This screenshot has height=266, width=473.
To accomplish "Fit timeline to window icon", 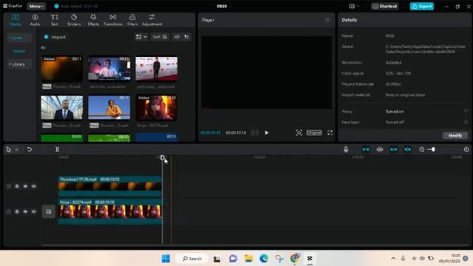I will tap(466, 149).
